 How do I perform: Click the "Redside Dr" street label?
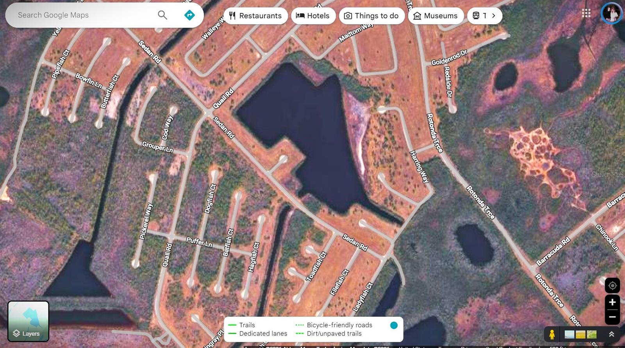click(448, 82)
